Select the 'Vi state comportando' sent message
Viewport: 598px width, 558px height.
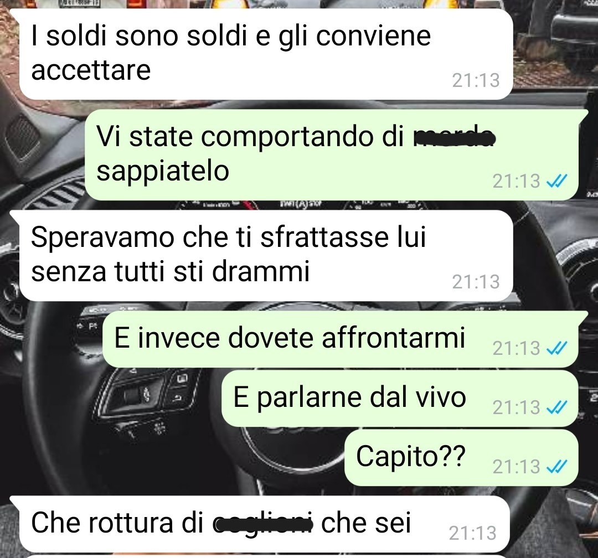point(332,155)
